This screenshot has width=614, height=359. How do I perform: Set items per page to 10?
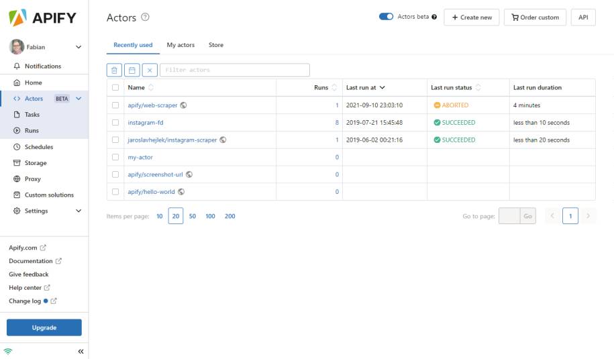click(x=160, y=216)
